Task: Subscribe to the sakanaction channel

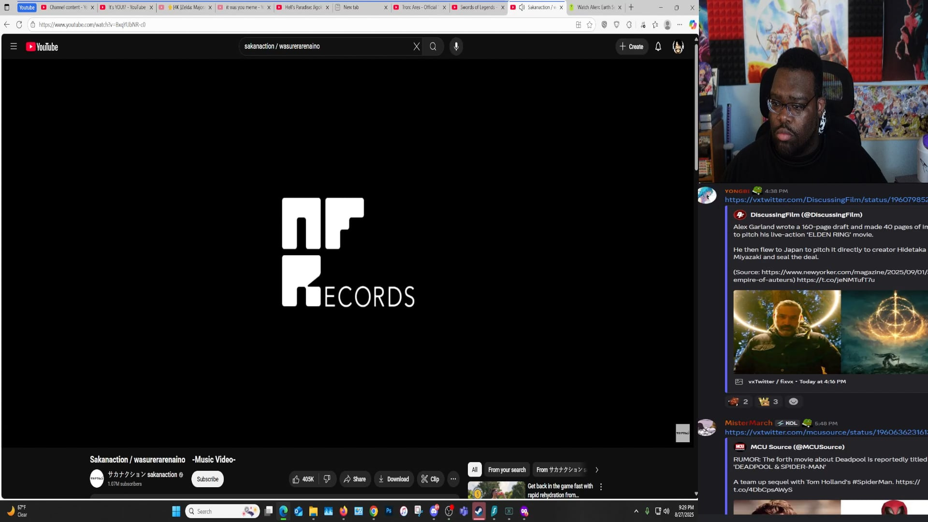Action: [x=207, y=479]
